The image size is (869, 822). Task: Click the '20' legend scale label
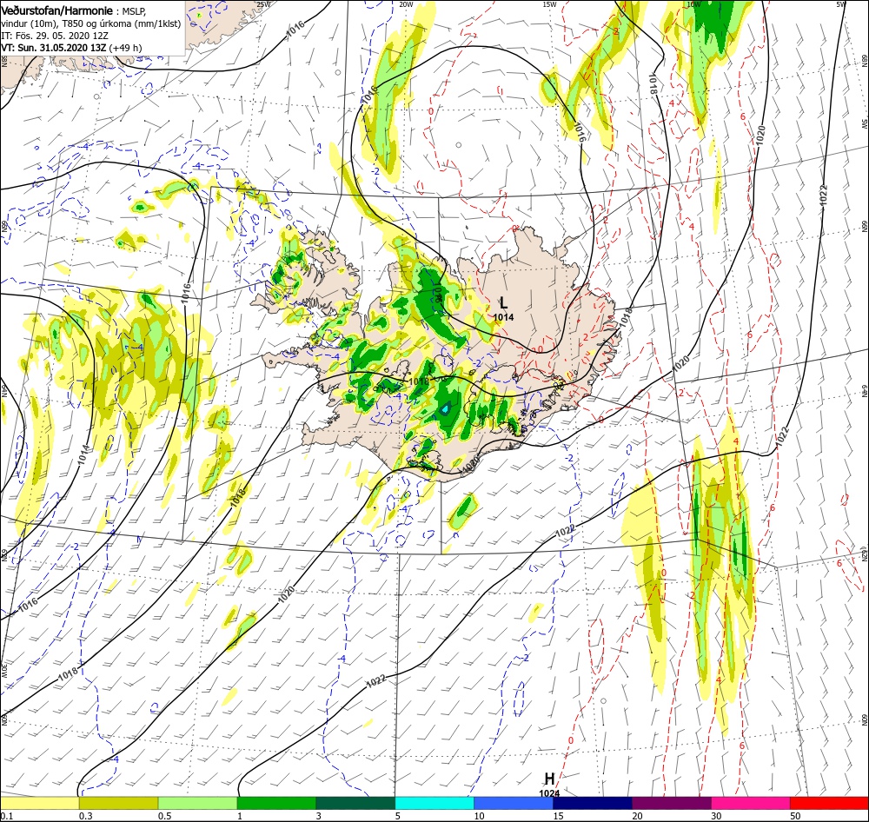pos(637,816)
